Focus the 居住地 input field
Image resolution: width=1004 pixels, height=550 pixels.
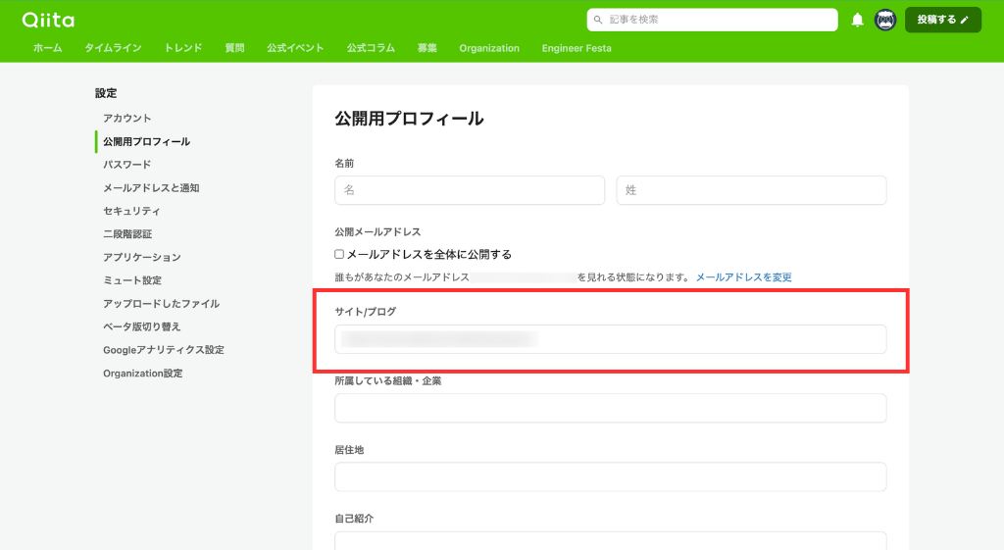point(610,477)
